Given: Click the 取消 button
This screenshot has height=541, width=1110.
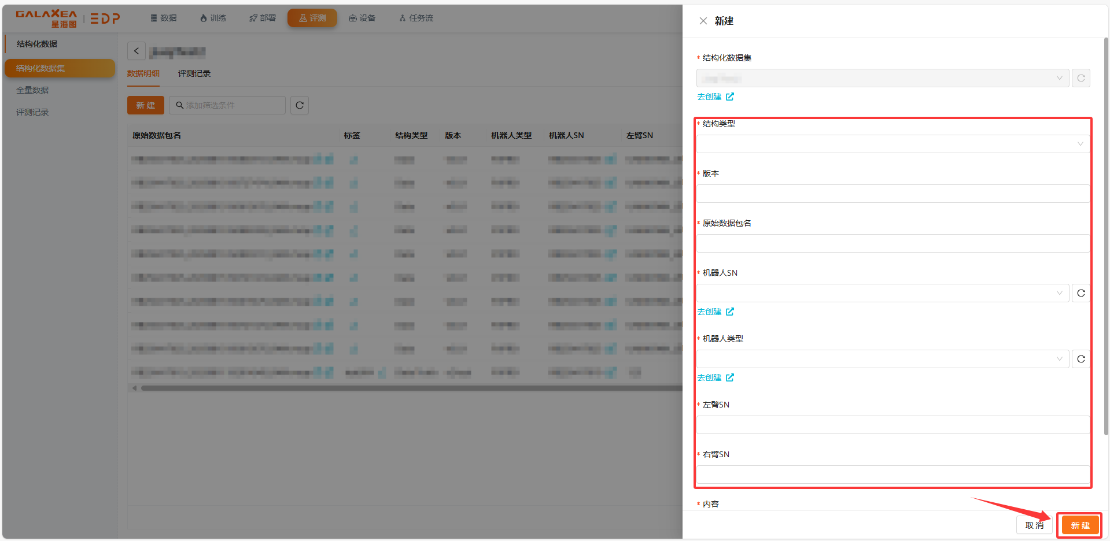Looking at the screenshot, I should tap(1034, 525).
